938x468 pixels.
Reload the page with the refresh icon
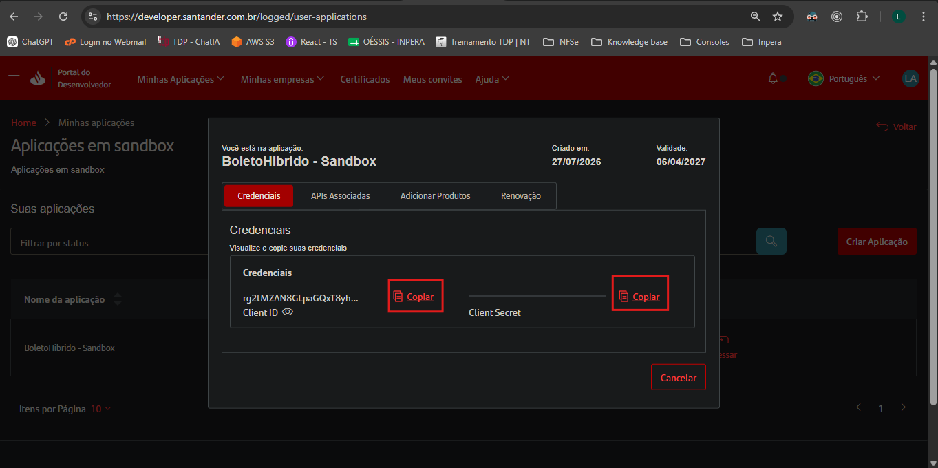[x=63, y=17]
